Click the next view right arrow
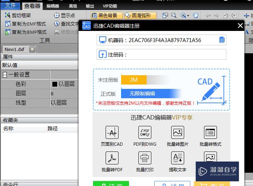This screenshot has width=253, height=186. 217,15
